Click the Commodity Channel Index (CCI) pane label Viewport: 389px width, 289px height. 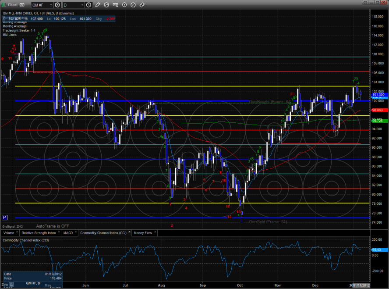click(x=26, y=240)
